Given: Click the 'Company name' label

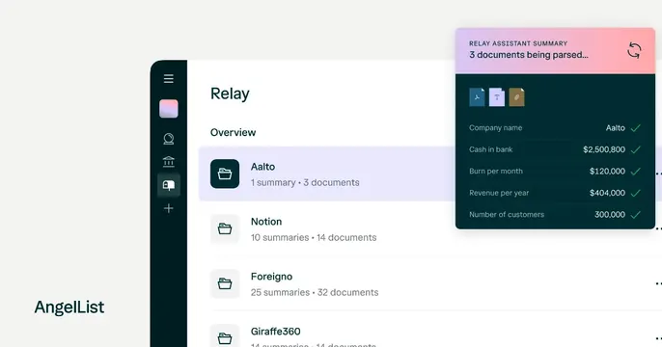Looking at the screenshot, I should click(495, 128).
